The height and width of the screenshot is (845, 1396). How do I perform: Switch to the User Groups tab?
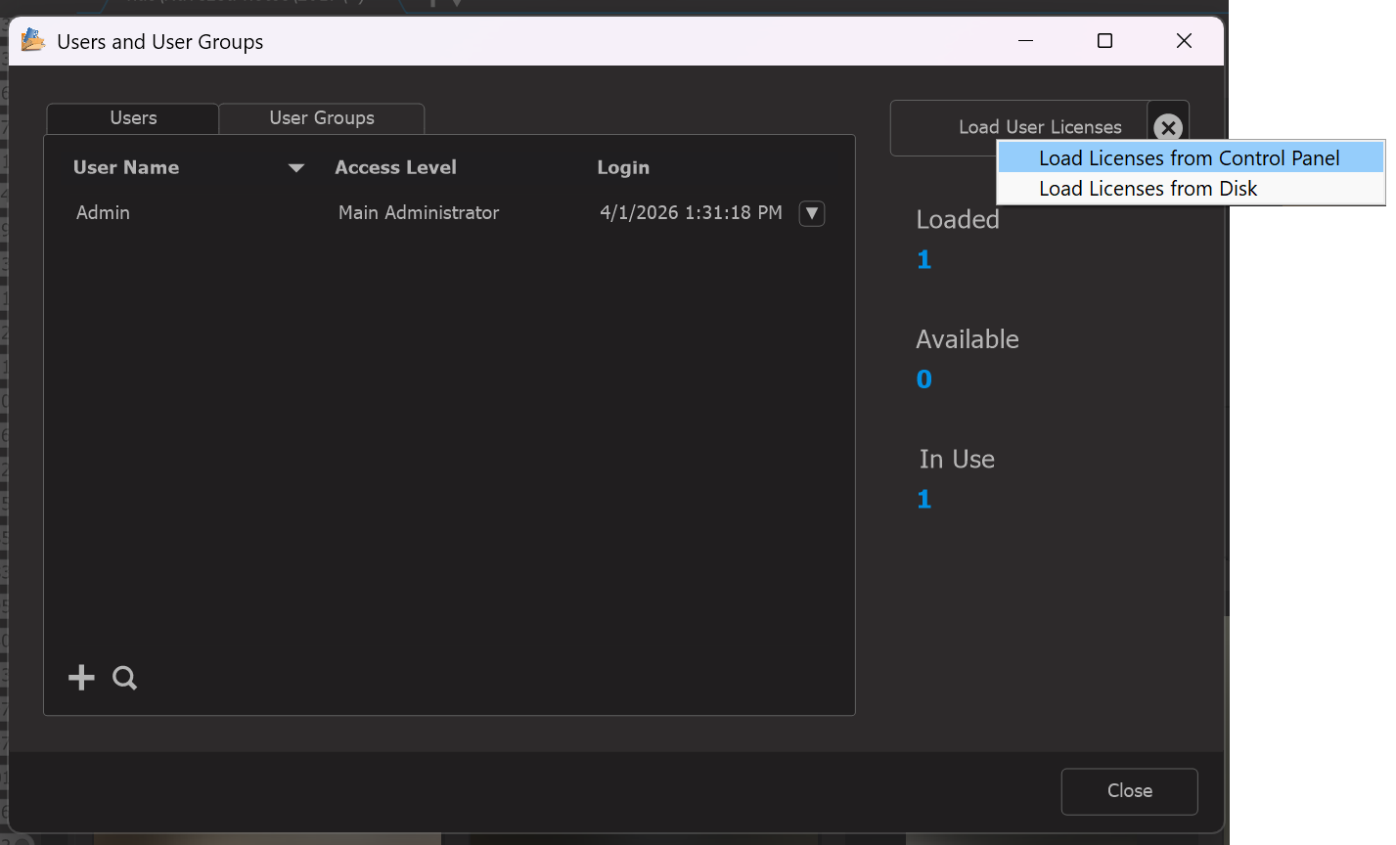point(322,118)
